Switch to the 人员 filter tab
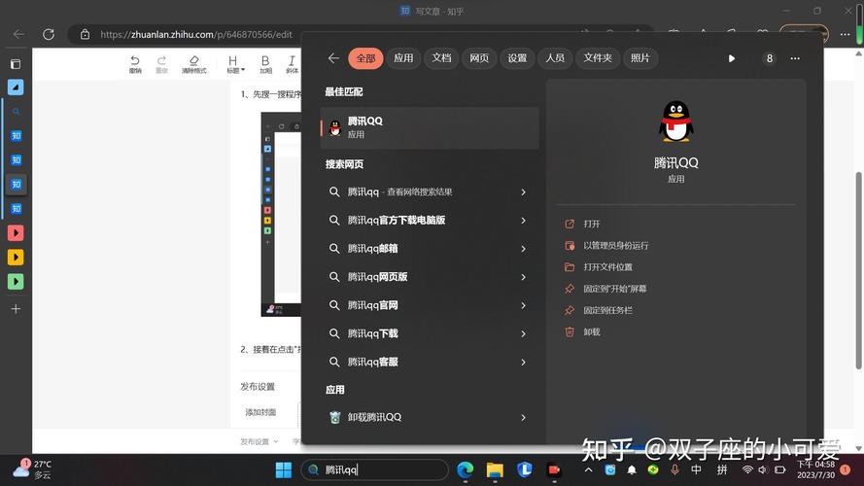 (x=555, y=58)
